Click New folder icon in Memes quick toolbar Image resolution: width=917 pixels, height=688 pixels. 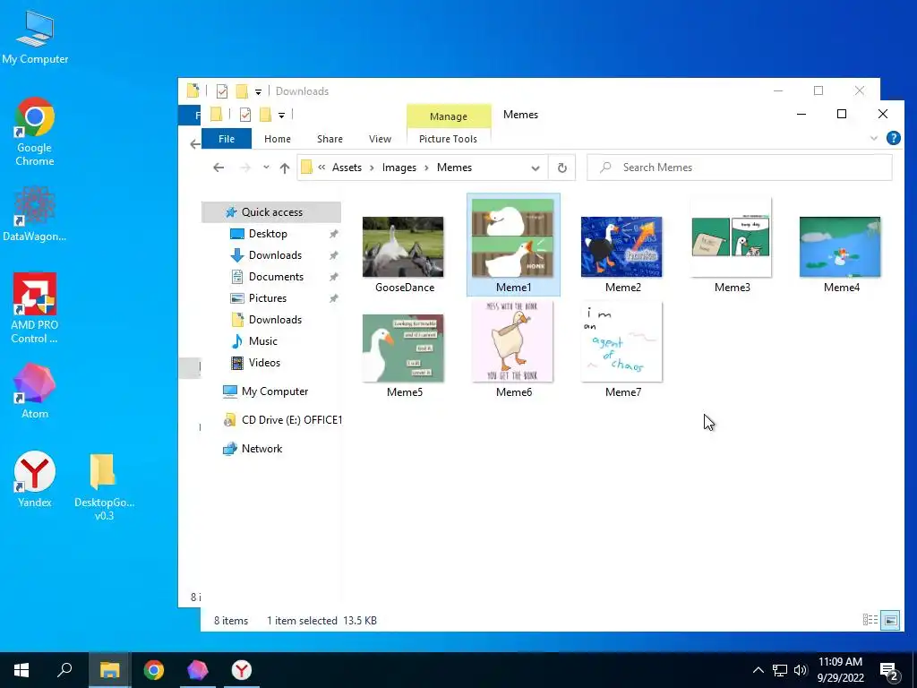point(265,115)
